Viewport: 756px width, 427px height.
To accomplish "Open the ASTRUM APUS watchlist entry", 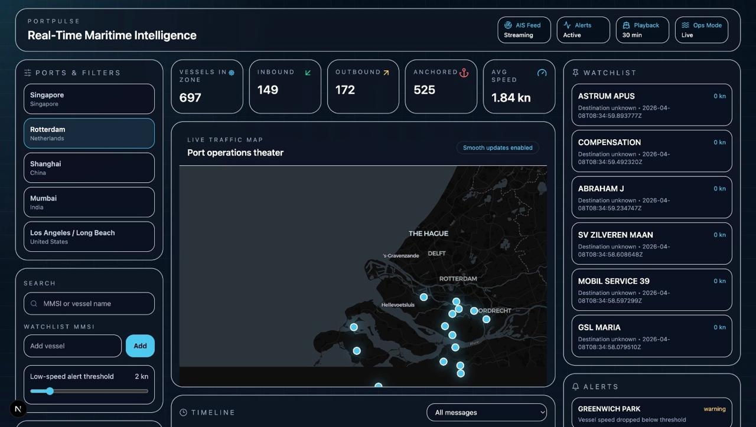I will (651, 105).
